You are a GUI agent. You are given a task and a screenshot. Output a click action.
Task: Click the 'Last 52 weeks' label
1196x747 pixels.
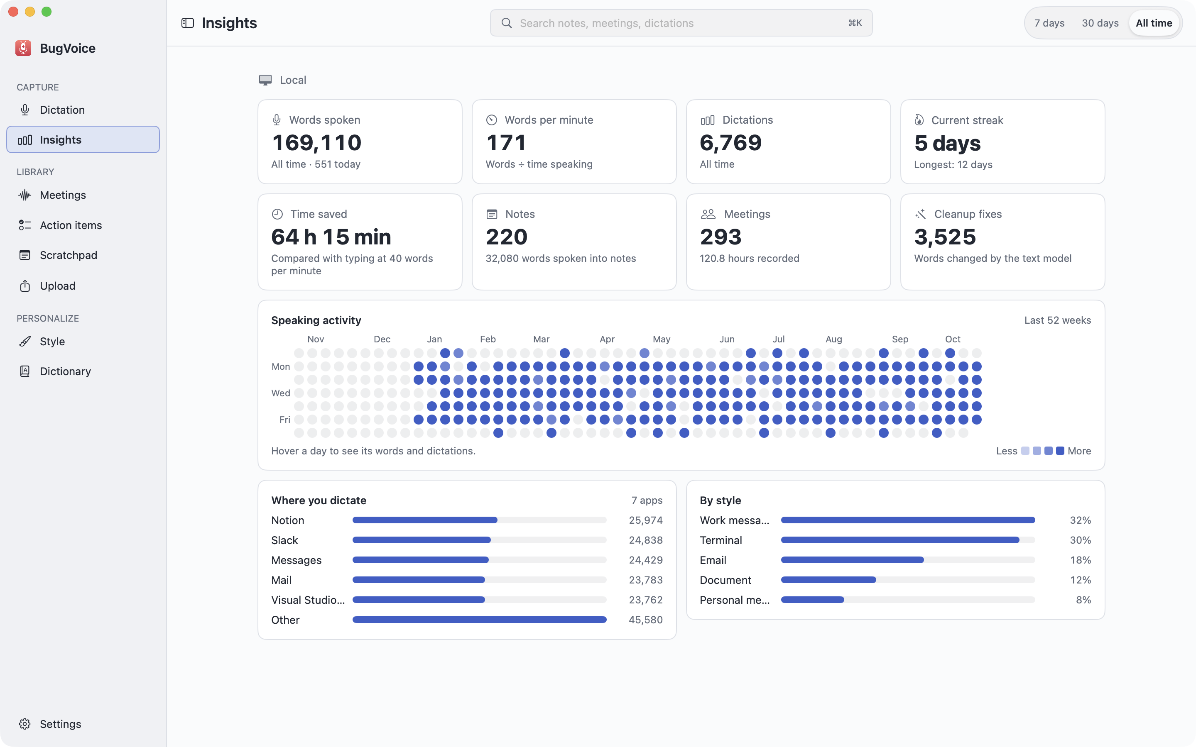point(1058,320)
